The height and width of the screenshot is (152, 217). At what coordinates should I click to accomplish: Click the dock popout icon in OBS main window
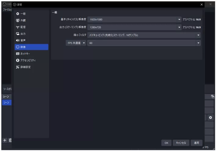tap(212, 97)
